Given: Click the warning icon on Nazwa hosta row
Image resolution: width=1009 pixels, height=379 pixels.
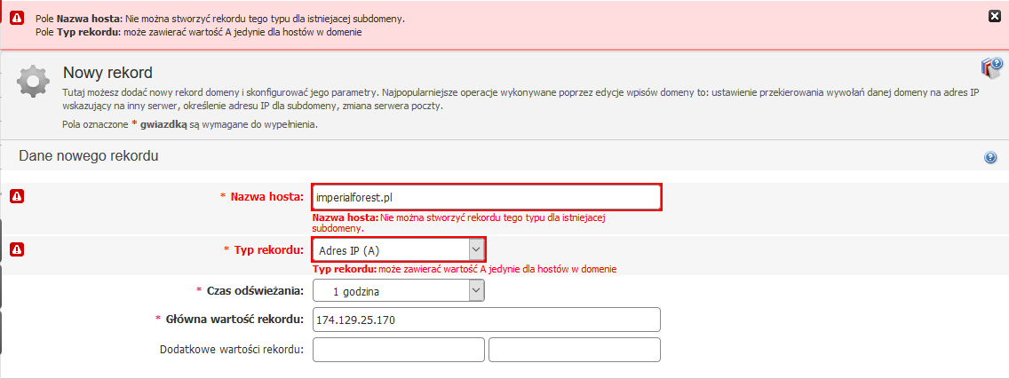Looking at the screenshot, I should pos(17,196).
